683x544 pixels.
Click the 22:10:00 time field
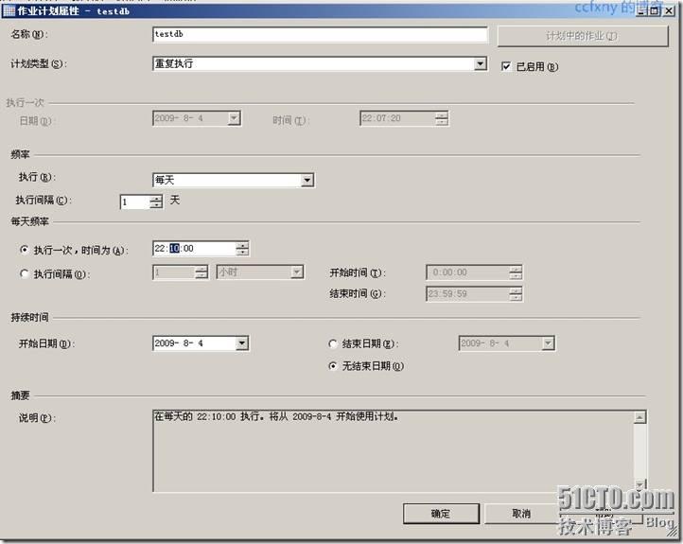(x=194, y=248)
